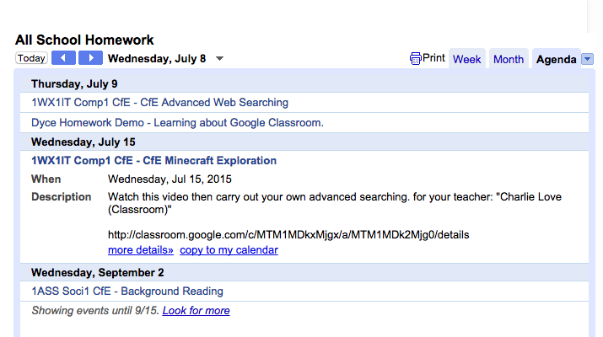Image resolution: width=603 pixels, height=337 pixels.
Task: Click the Wednesday, September 2 date header
Action: click(97, 272)
